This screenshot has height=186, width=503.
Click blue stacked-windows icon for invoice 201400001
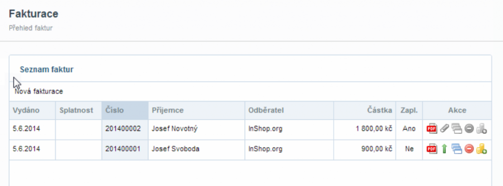[x=456, y=149]
